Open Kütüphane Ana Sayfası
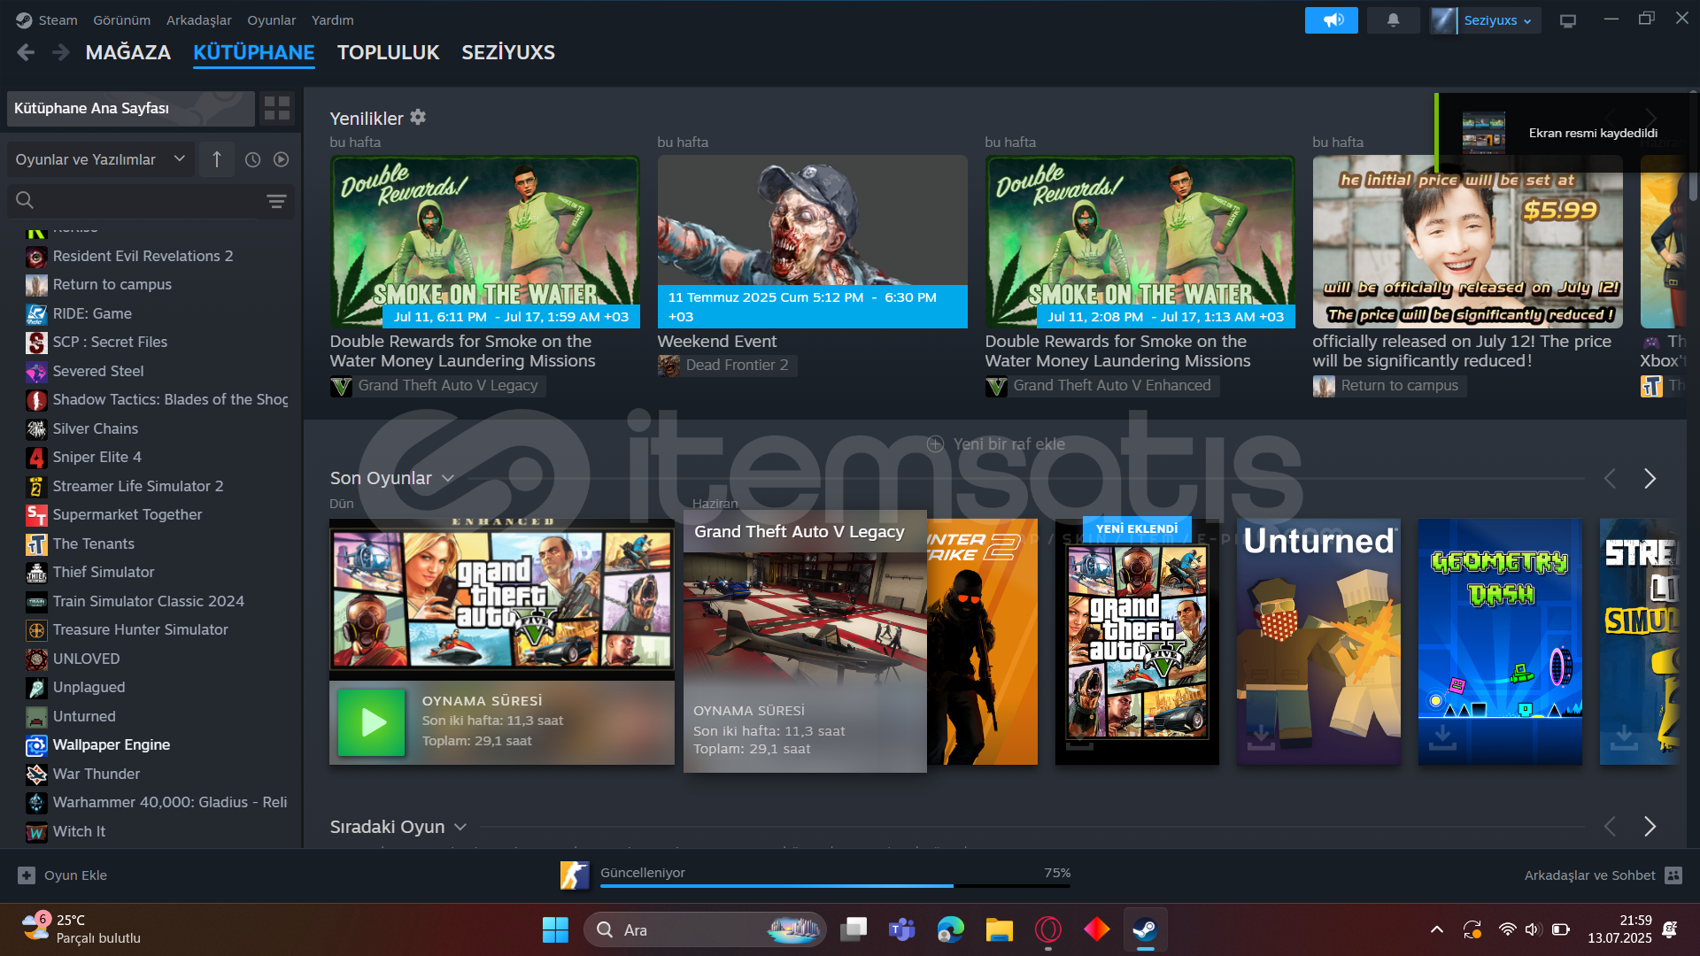 tap(130, 108)
